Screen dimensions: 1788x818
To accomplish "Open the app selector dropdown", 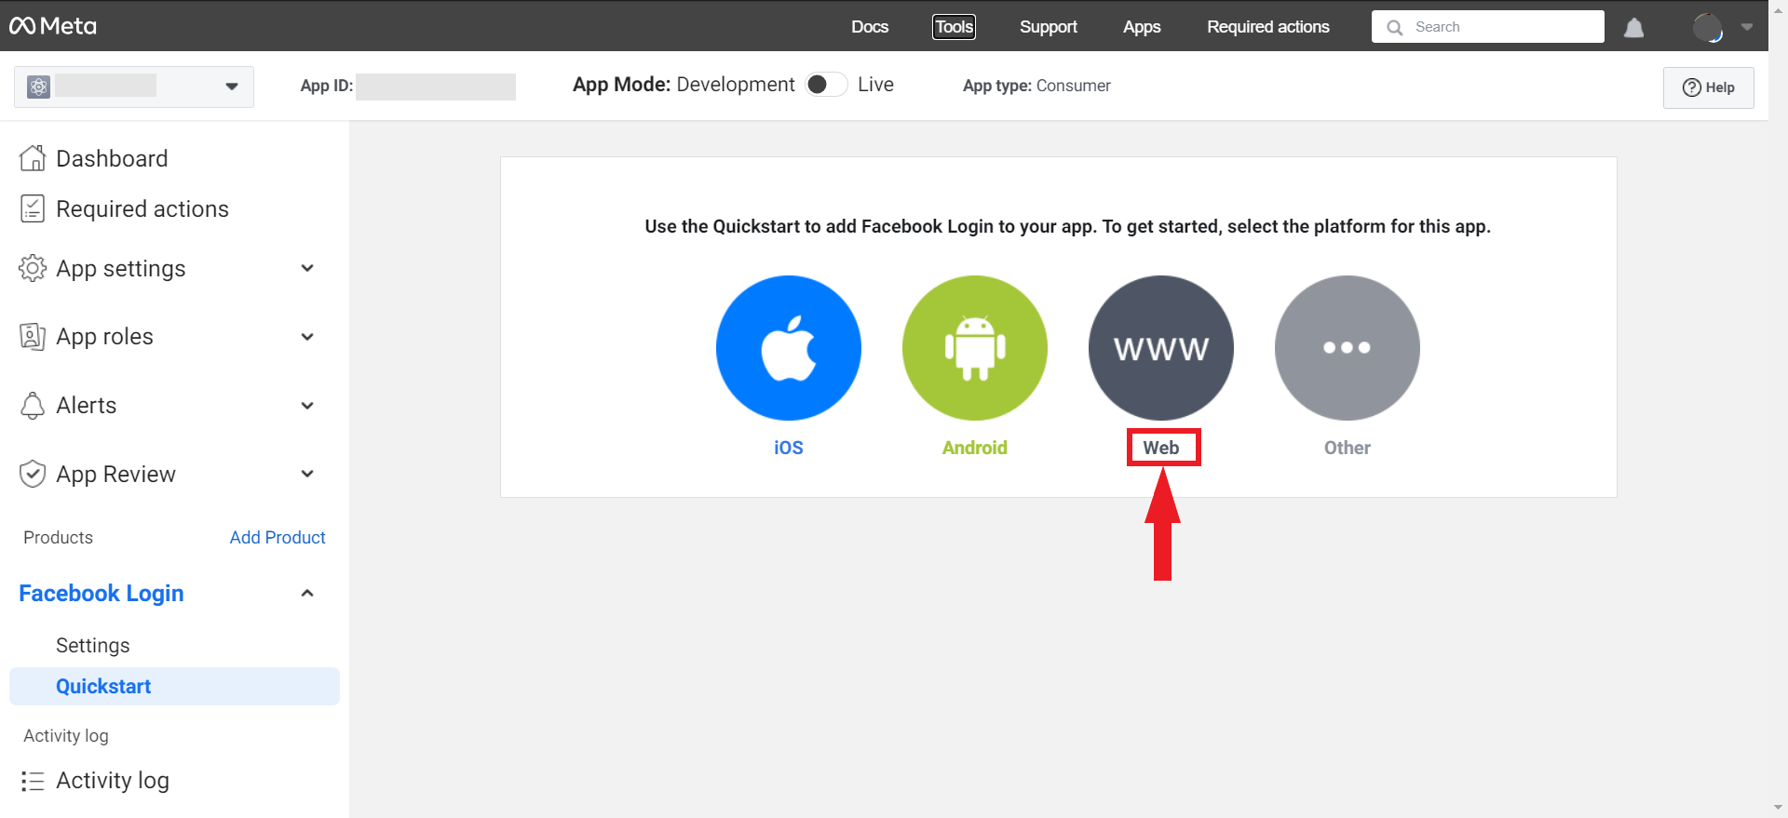I will click(134, 87).
